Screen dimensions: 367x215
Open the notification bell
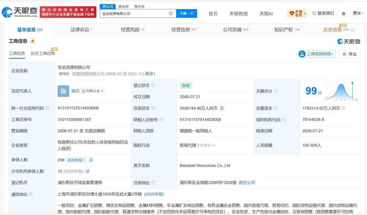[343, 14]
